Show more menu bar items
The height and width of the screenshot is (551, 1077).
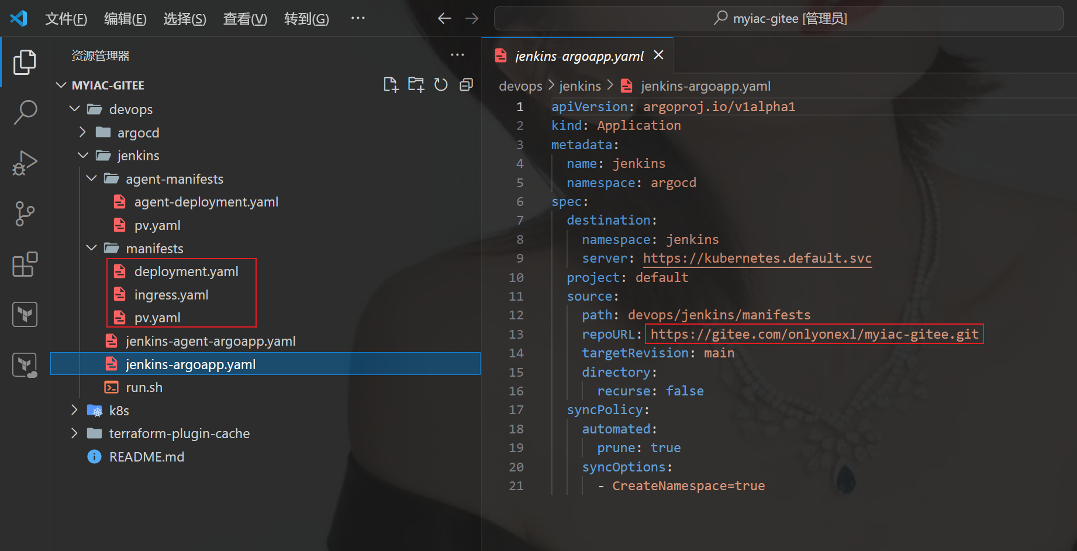[358, 18]
